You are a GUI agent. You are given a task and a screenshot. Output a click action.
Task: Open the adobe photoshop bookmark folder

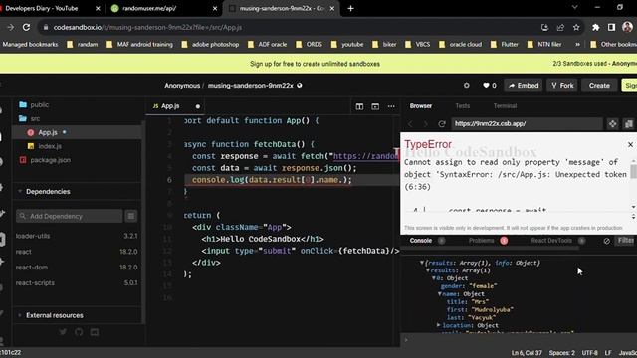pos(210,44)
